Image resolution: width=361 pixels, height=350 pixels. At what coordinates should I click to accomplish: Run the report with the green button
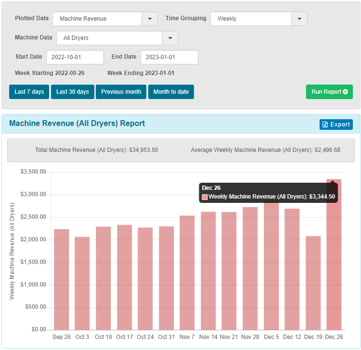329,92
